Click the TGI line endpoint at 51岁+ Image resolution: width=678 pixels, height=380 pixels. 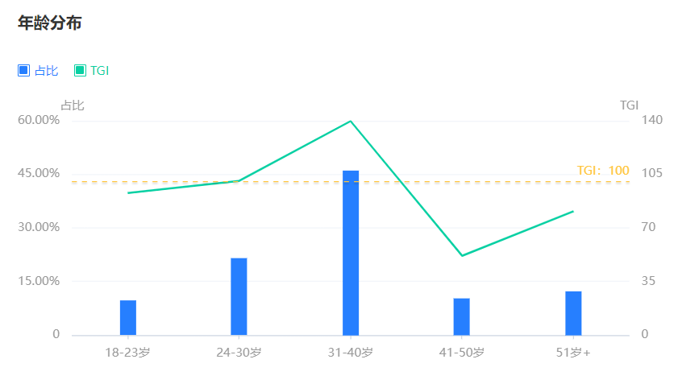pos(572,212)
